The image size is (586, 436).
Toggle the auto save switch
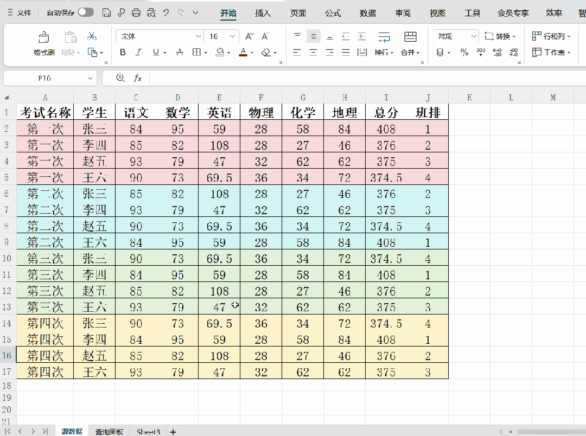pos(86,12)
